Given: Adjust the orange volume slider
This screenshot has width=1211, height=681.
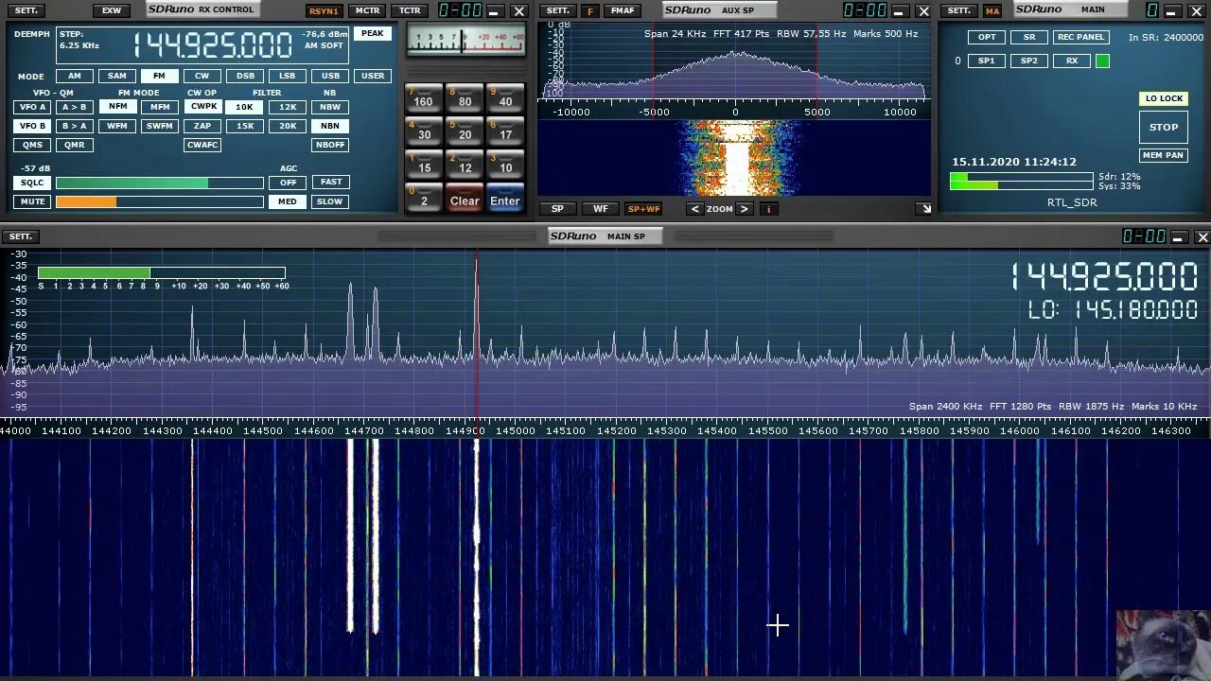Looking at the screenshot, I should 160,201.
